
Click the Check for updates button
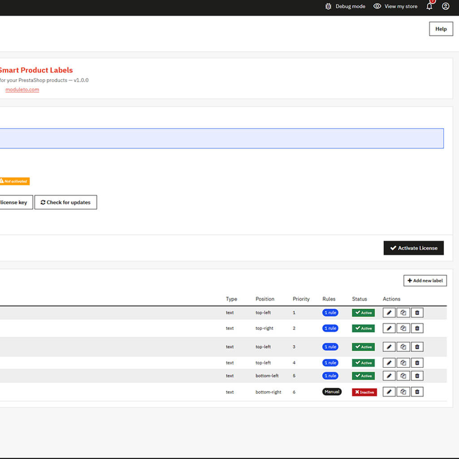[65, 202]
